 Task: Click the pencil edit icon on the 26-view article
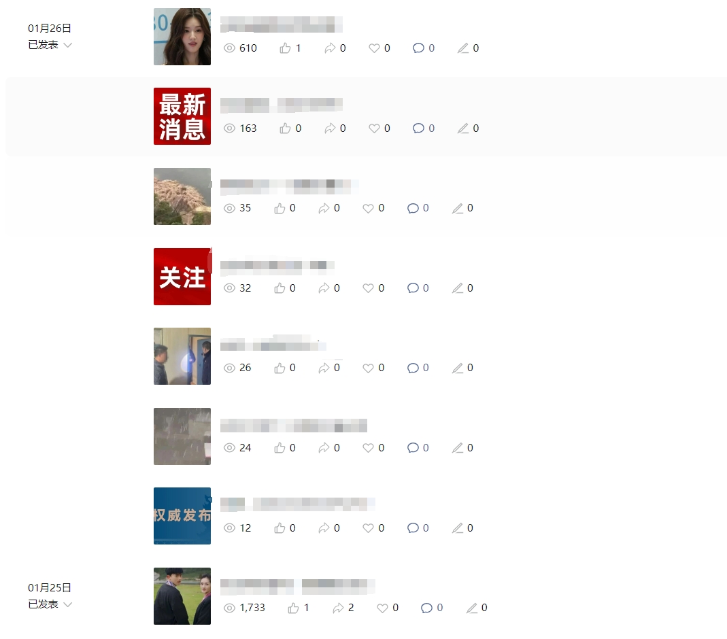(457, 368)
